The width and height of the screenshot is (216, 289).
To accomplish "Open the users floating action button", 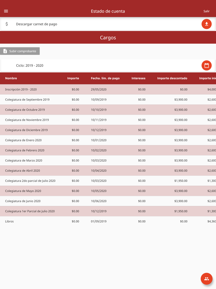I will (x=206, y=279).
